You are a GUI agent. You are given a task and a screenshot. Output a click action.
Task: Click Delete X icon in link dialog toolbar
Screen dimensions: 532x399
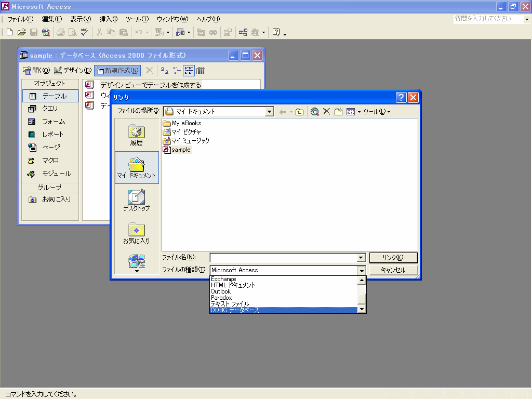326,111
